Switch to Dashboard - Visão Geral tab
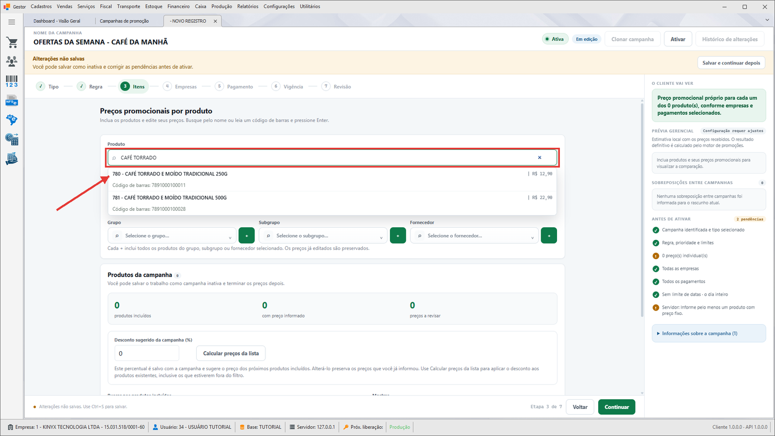This screenshot has height=436, width=775. [x=57, y=21]
